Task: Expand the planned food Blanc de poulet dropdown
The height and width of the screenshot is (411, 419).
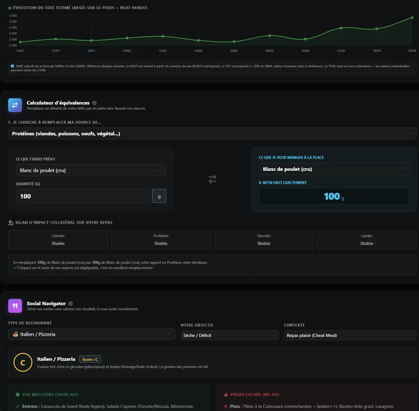Action: [x=91, y=170]
